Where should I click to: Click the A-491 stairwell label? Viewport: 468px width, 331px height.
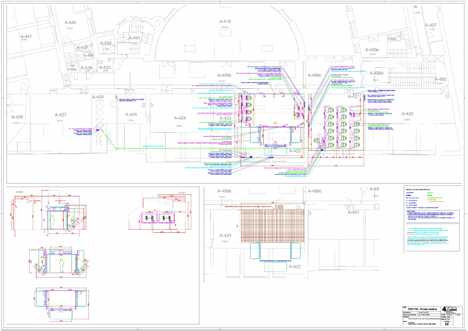pyautogui.click(x=135, y=38)
